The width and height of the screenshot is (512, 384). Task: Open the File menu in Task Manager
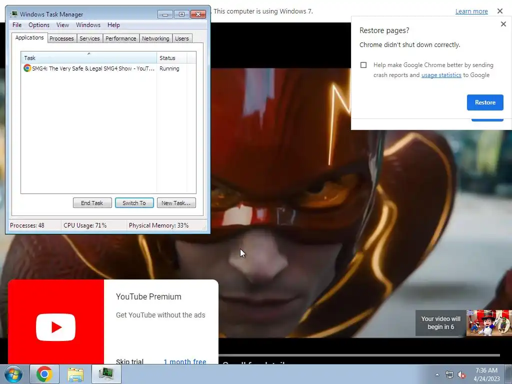tap(17, 25)
